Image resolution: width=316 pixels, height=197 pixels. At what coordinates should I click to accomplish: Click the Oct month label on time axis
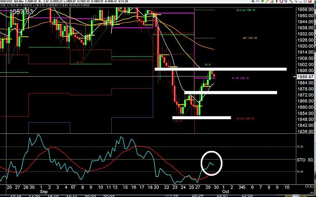(x=225, y=191)
